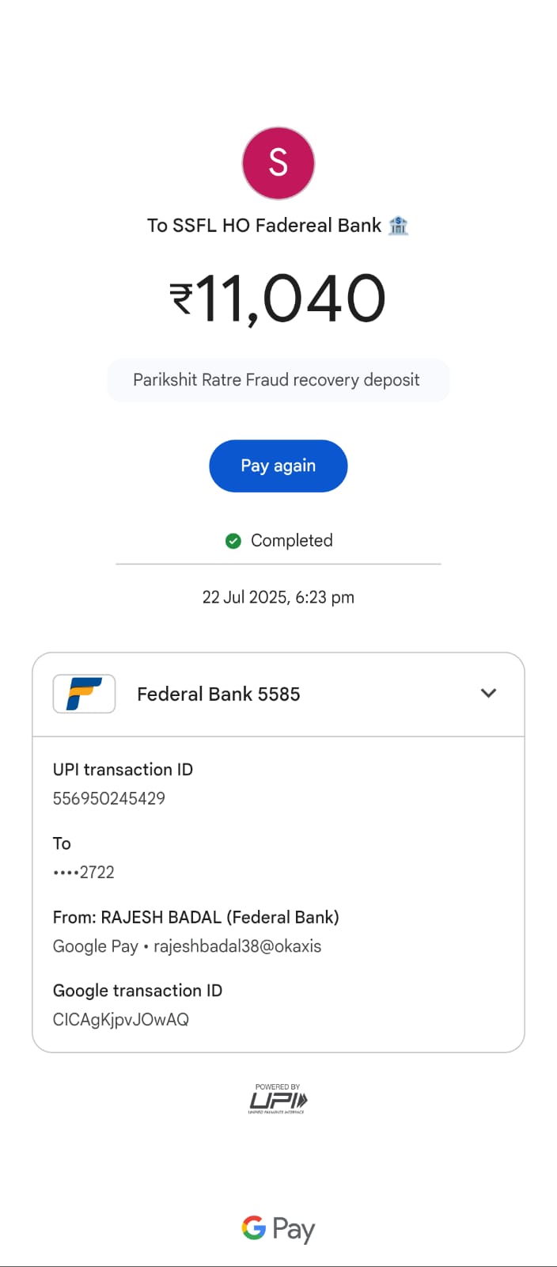Tap the Google transaction ID value CICAgKjpvJOwAQ
This screenshot has width=557, height=1267.
(x=121, y=1020)
